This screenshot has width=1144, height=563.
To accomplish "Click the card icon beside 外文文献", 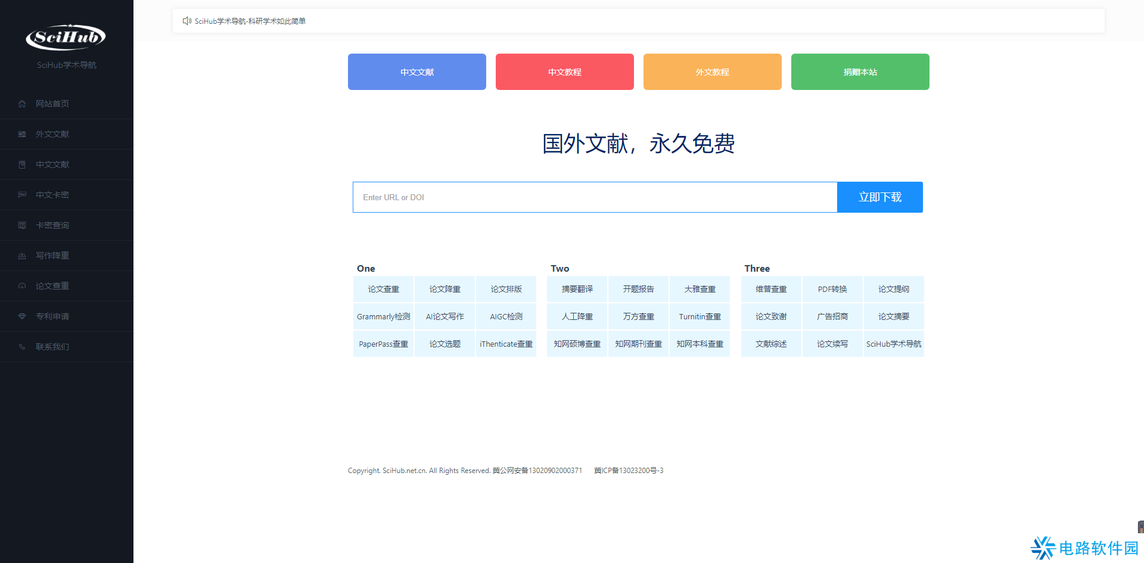I will click(x=22, y=134).
